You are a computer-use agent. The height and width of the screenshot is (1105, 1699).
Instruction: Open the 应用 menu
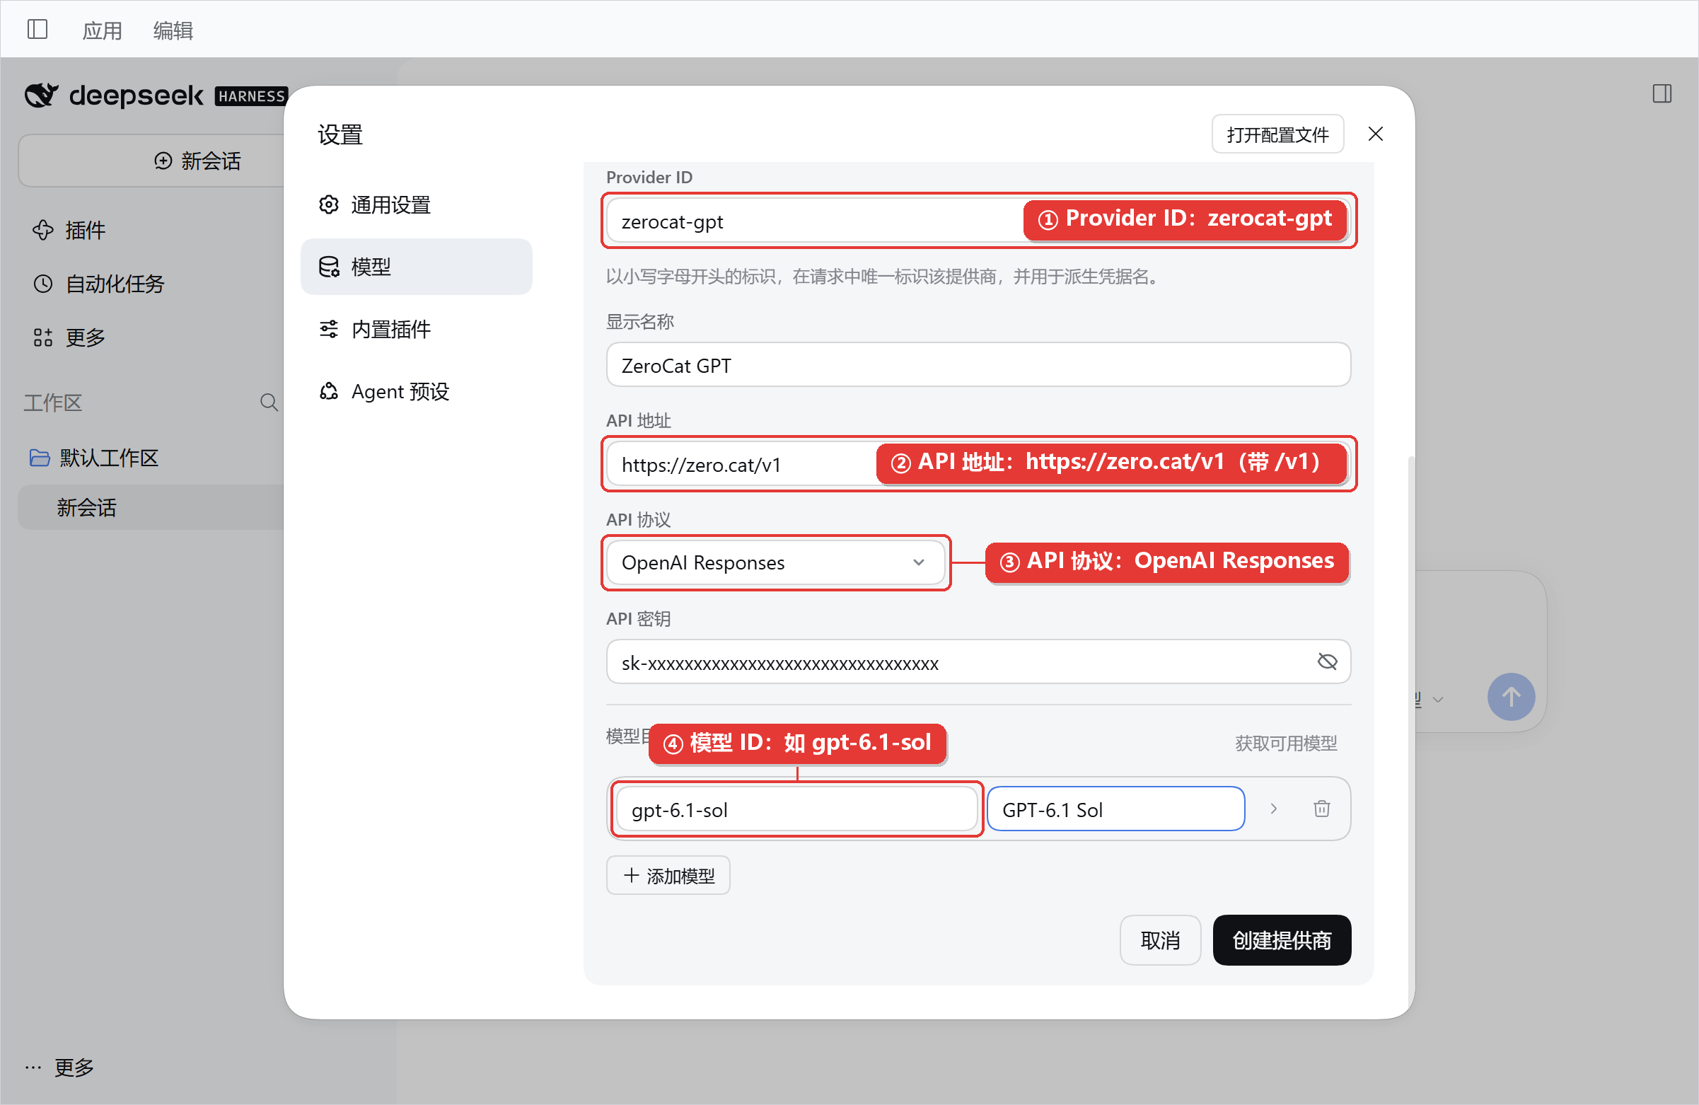(102, 30)
